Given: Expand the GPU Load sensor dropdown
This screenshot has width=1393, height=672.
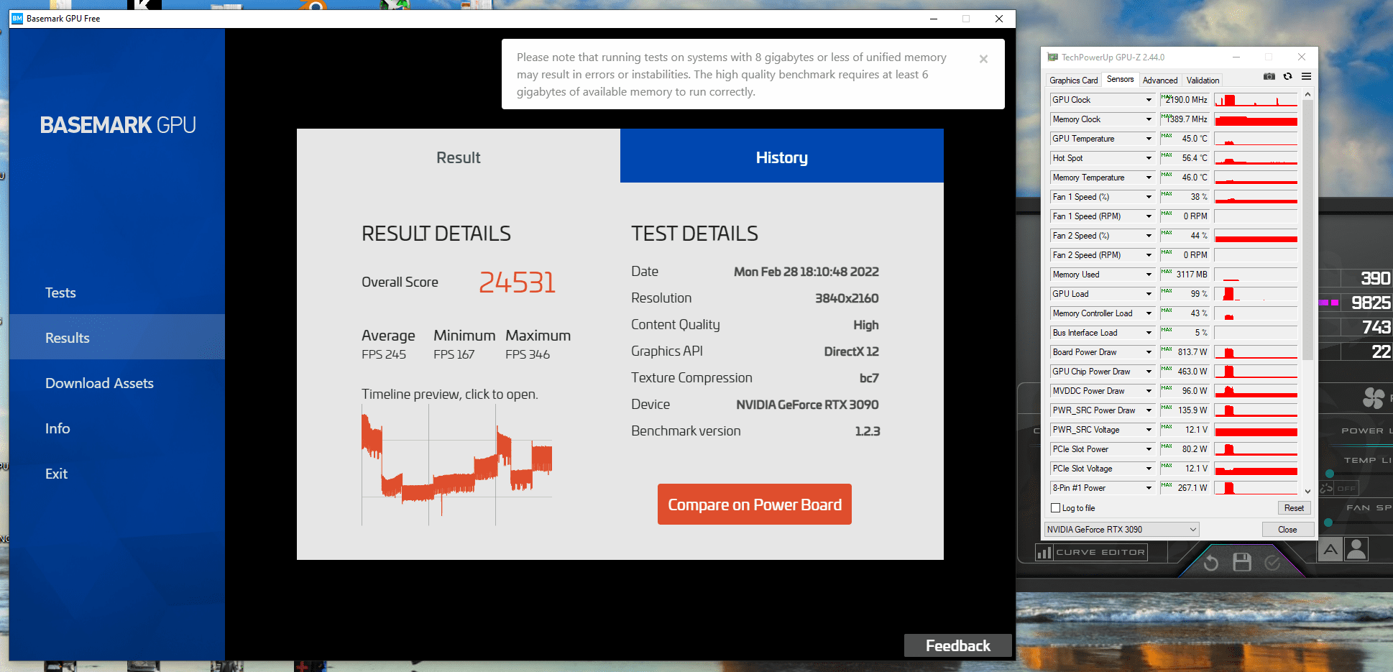Looking at the screenshot, I should (1149, 294).
